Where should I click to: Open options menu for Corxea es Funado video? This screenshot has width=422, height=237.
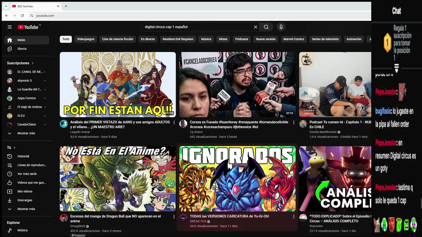294,122
